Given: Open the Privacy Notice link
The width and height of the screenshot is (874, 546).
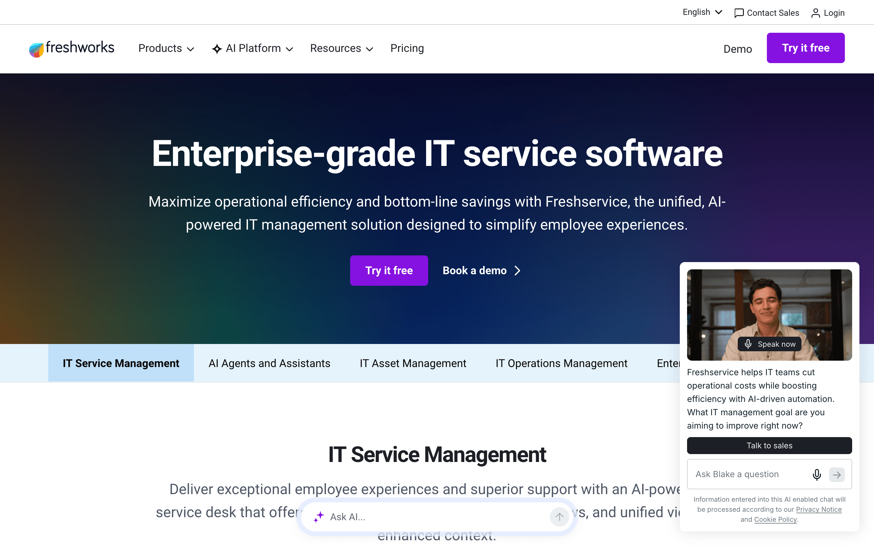Looking at the screenshot, I should click(x=819, y=509).
